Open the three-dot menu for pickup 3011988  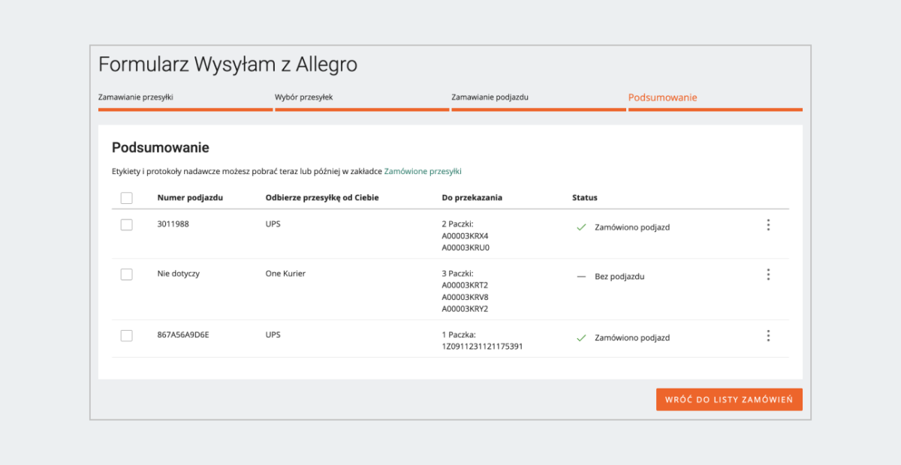(767, 225)
